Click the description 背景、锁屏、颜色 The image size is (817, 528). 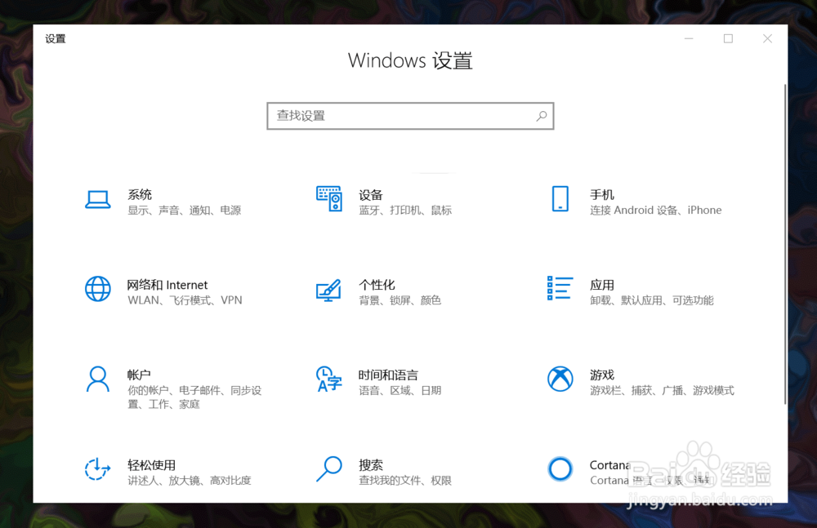tap(400, 300)
